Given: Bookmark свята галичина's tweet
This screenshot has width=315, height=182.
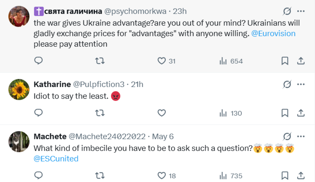Looking at the screenshot, I should pos(285,61).
